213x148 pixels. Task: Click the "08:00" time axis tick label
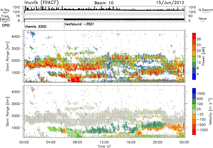(77, 142)
